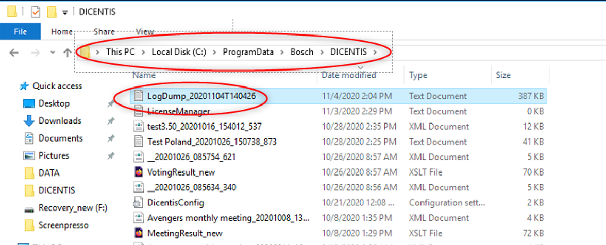Sort files by the Size column header
Screen dimensions: 606x245
(503, 75)
